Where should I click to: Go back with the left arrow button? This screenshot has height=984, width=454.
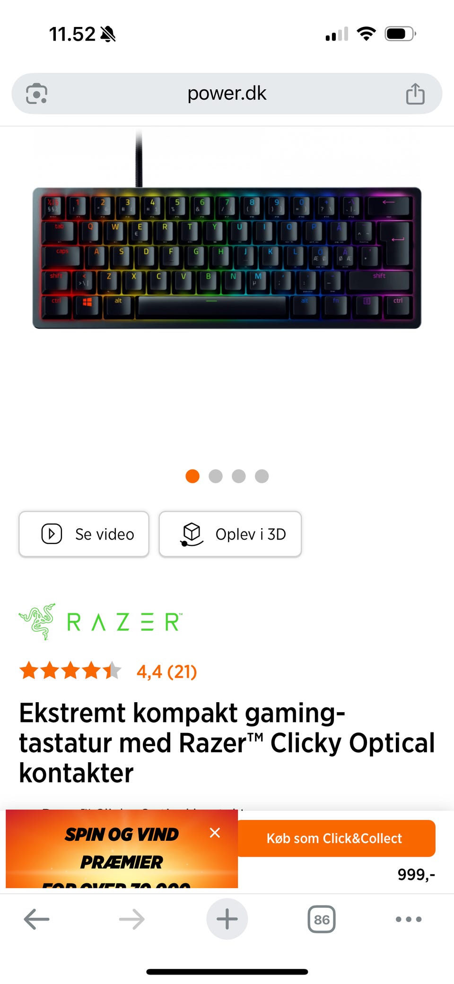point(37,919)
